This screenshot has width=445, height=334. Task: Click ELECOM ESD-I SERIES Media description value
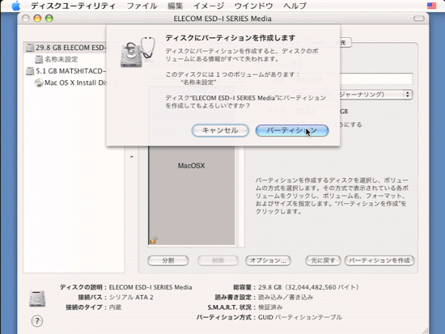click(150, 287)
